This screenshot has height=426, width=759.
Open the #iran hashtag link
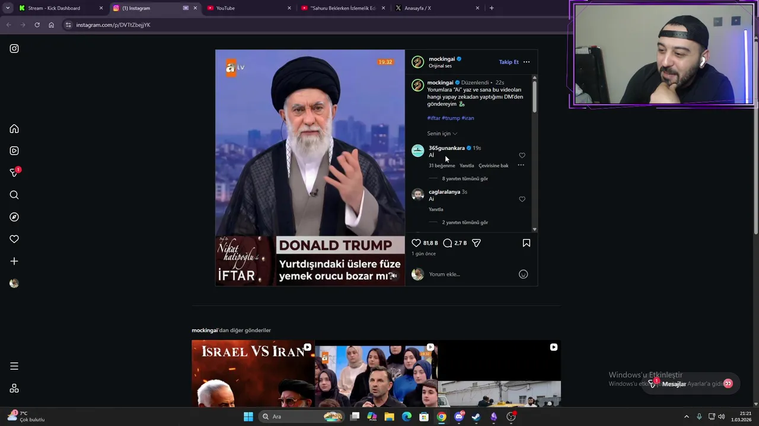coord(468,118)
